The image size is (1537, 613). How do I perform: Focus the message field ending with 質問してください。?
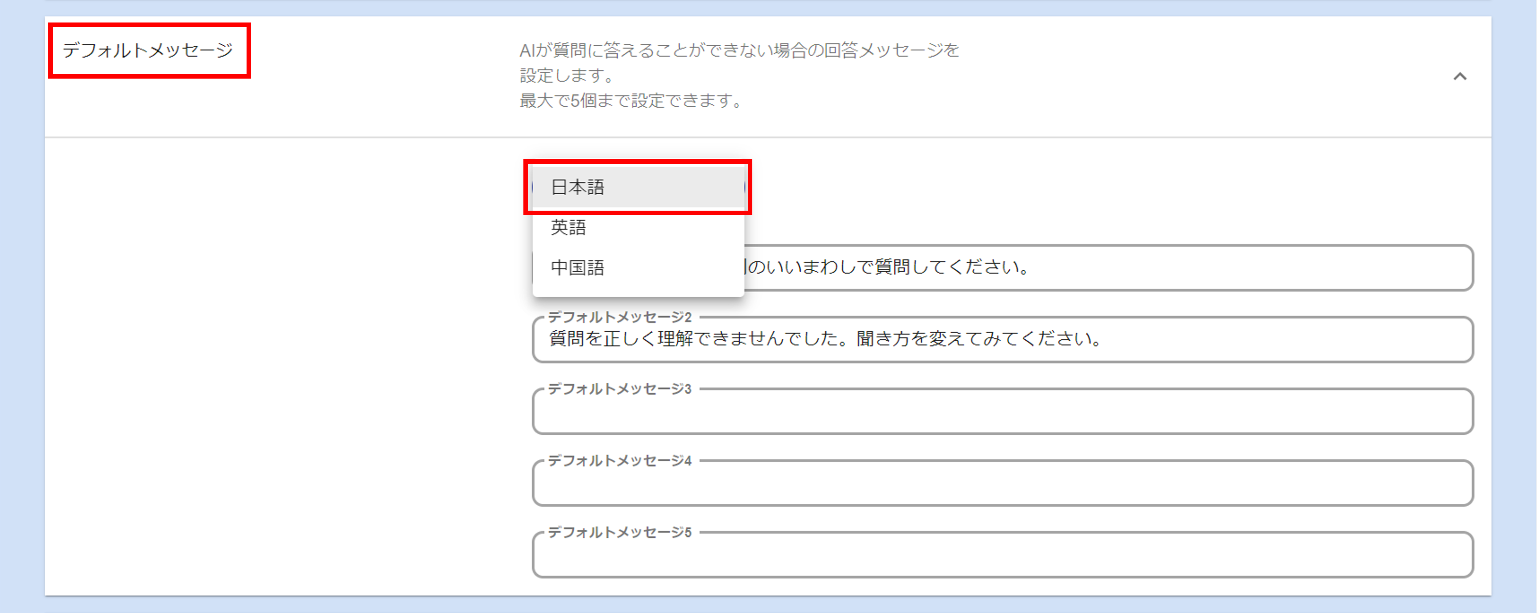tap(1104, 267)
